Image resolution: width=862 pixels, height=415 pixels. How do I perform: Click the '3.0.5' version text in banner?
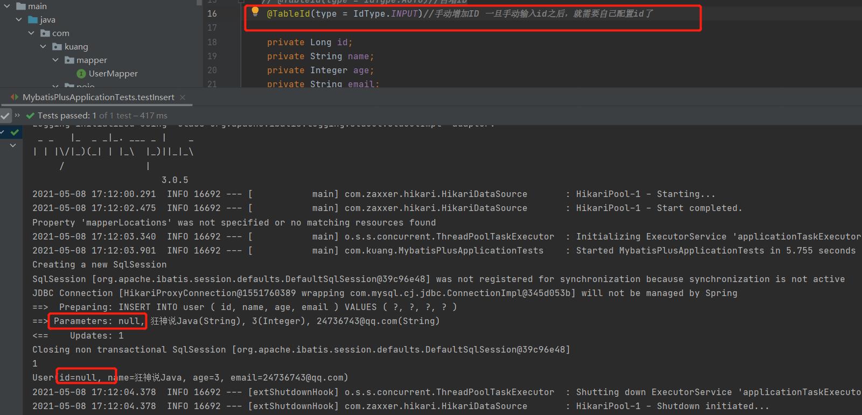tap(175, 180)
